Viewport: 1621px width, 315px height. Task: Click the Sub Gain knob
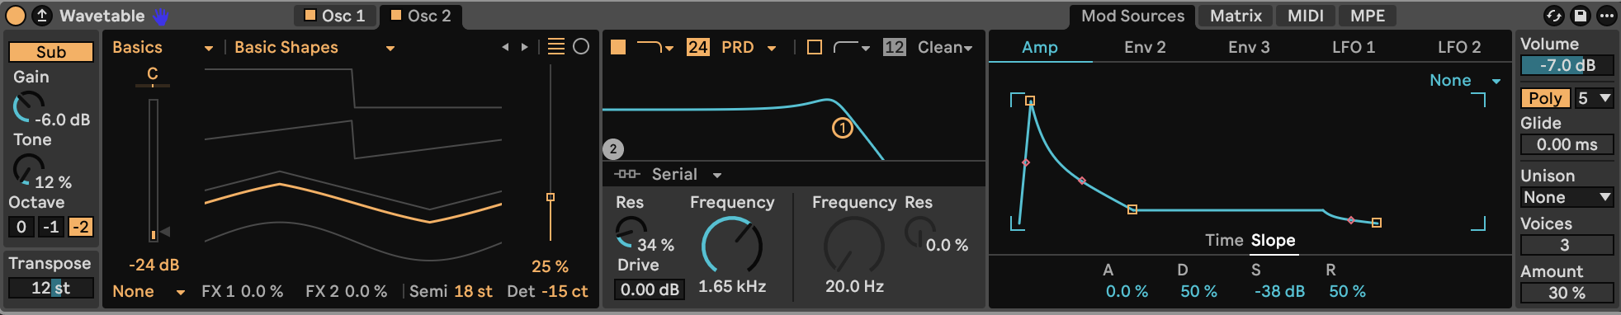coord(28,107)
